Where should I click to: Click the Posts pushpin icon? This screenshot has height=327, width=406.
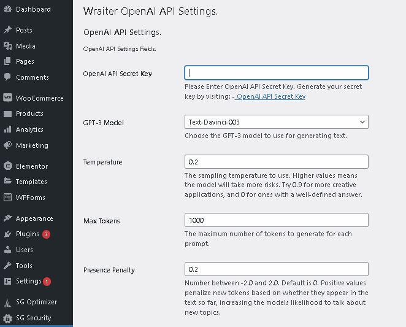[x=7, y=30]
